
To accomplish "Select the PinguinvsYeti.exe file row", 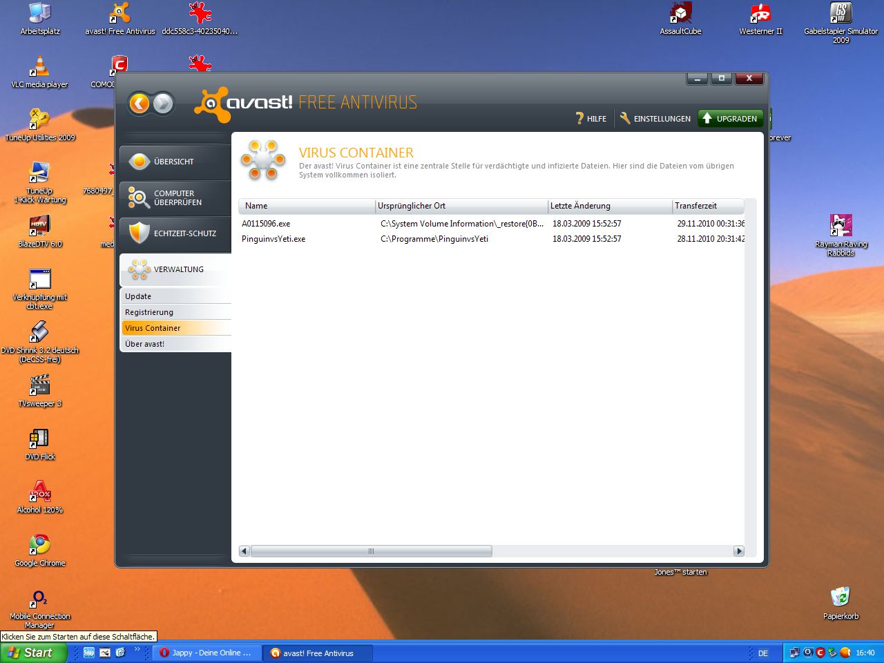I will point(492,239).
